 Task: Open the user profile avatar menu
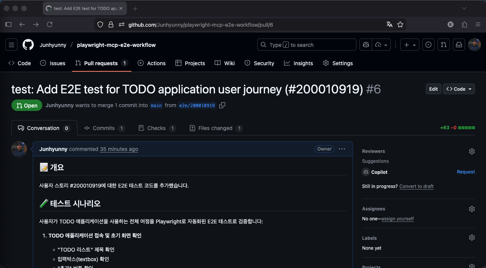(475, 45)
